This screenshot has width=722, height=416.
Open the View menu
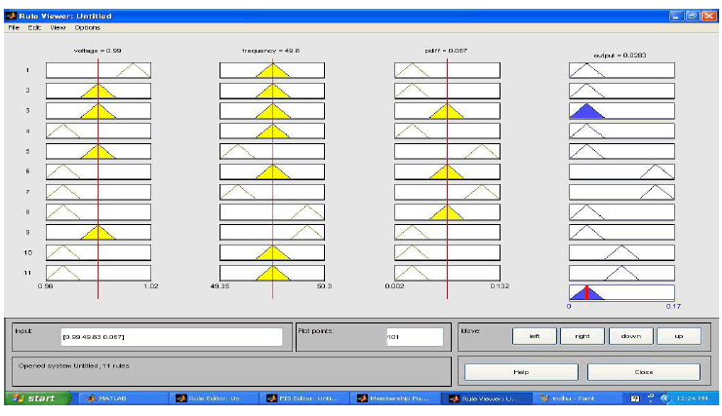coord(59,27)
